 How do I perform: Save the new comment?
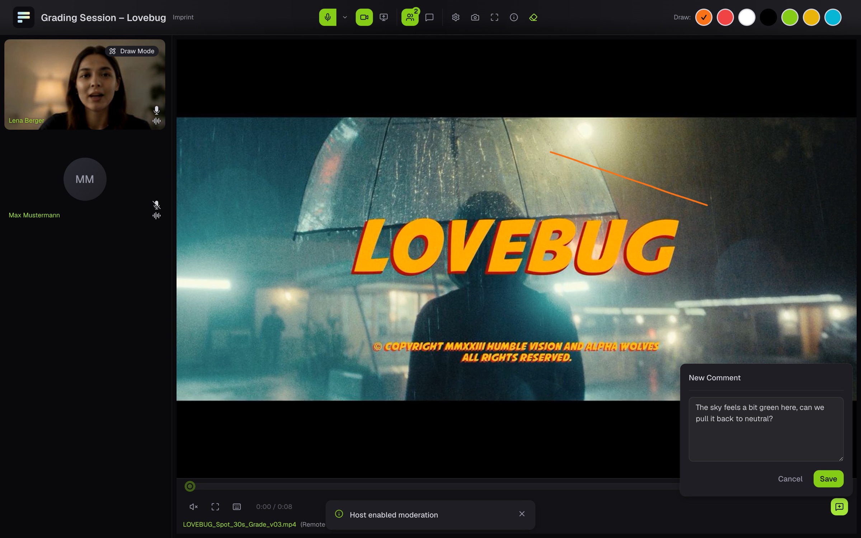click(828, 479)
